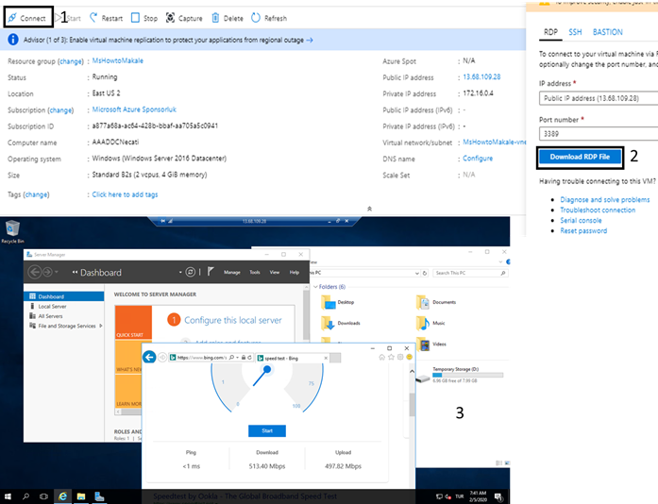Delete the virtual machine

point(227,18)
